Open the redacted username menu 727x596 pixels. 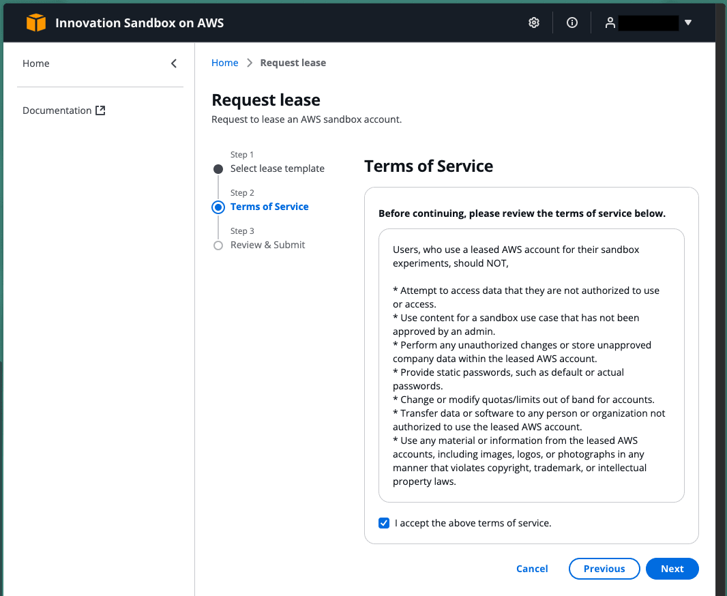(x=648, y=23)
